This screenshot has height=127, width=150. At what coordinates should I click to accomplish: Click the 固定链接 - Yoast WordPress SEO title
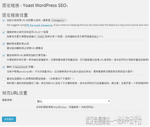click(x=35, y=5)
